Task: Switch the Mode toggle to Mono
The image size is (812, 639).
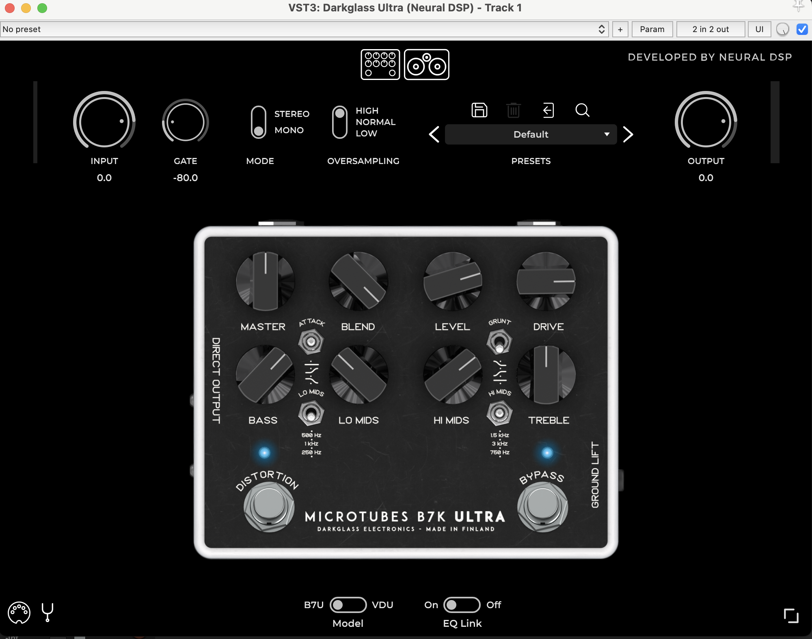Action: pyautogui.click(x=259, y=130)
